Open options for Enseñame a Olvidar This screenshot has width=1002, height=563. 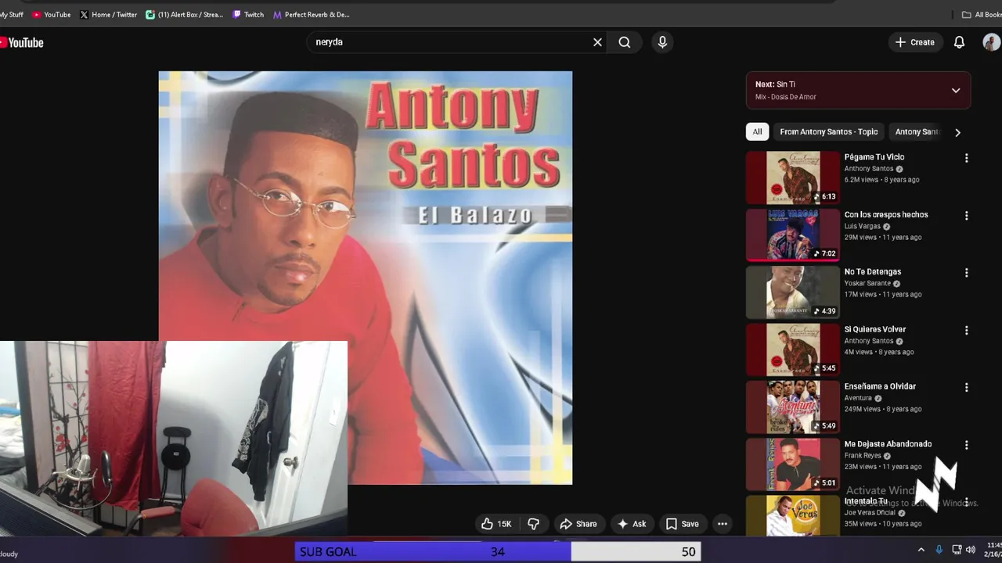click(966, 388)
